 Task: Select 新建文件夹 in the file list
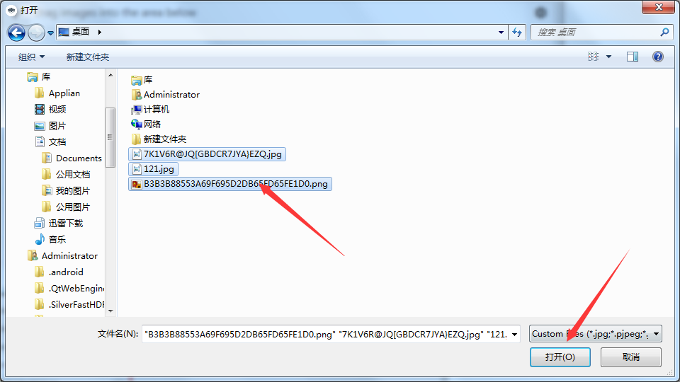coord(159,139)
